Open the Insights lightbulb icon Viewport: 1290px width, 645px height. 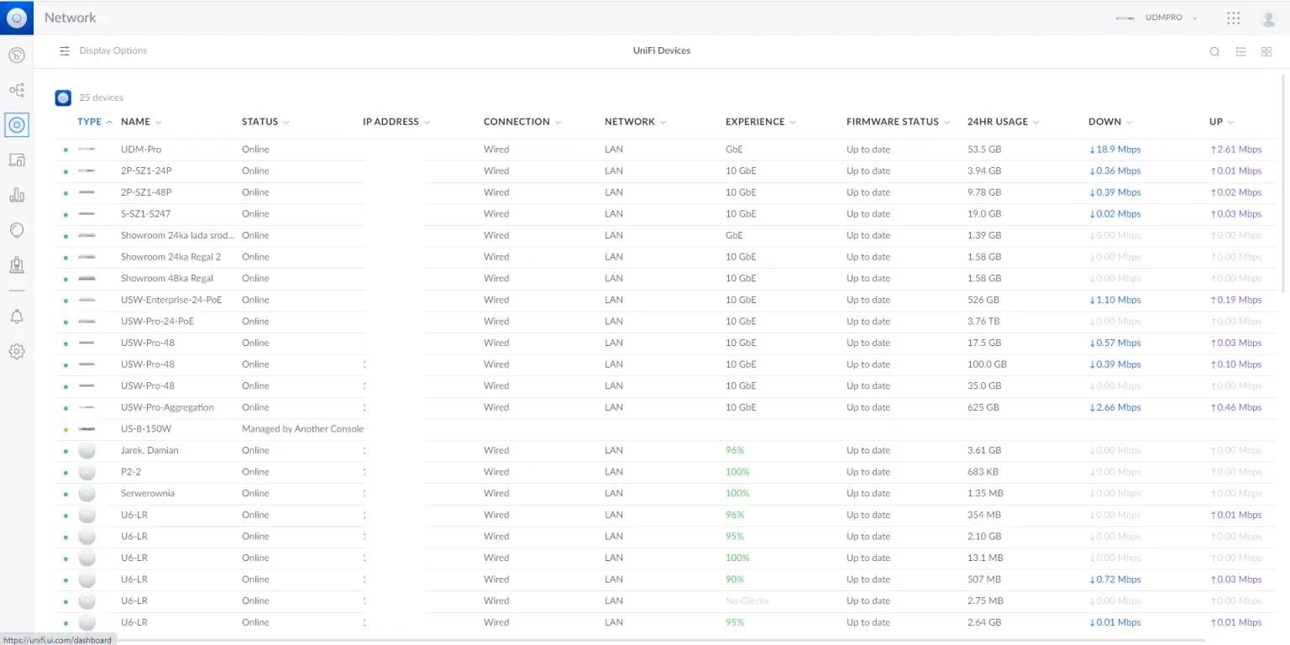point(16,230)
